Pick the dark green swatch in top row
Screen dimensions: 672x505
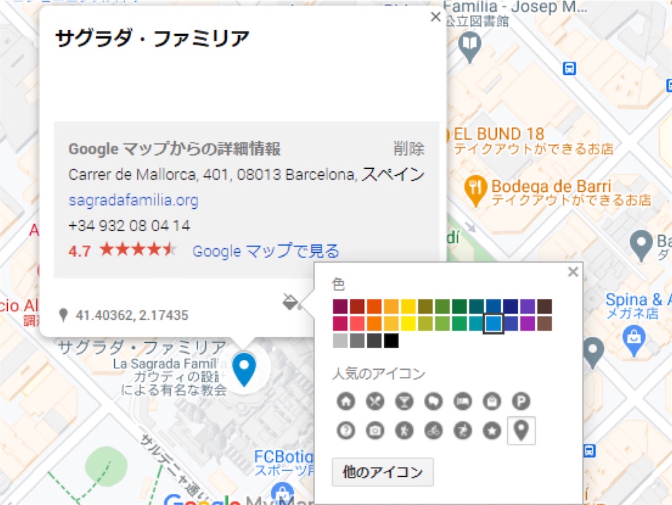pyautogui.click(x=459, y=307)
